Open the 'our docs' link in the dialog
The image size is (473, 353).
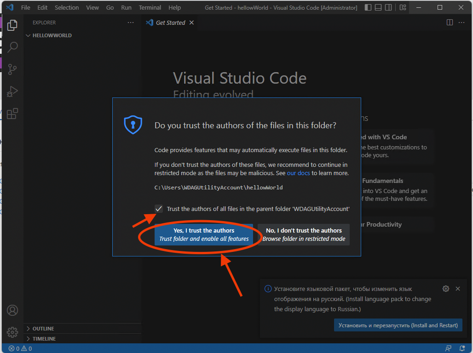point(298,173)
